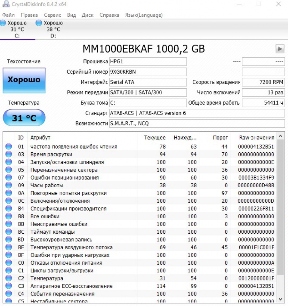The width and height of the screenshot is (288, 306).
Task: Click blue status dot beside "Нестабильные сектора"
Action: (8, 300)
